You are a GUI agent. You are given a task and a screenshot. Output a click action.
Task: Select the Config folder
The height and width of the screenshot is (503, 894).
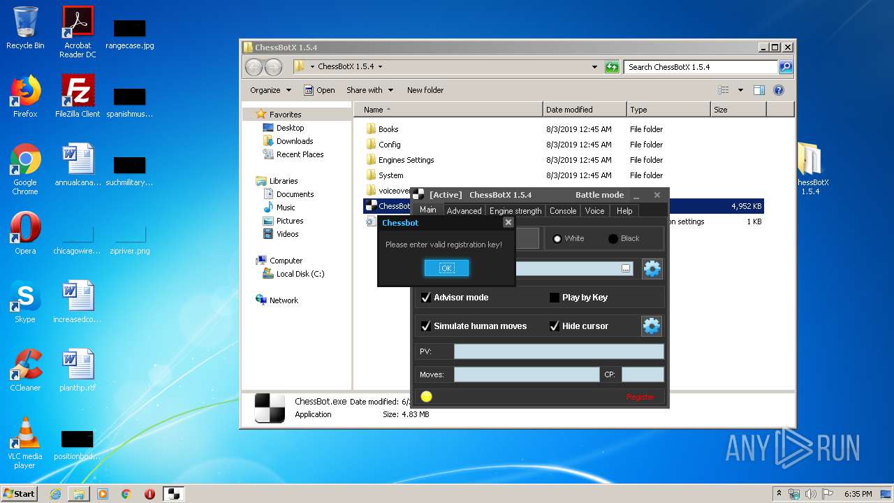(389, 145)
